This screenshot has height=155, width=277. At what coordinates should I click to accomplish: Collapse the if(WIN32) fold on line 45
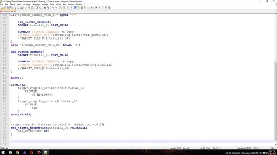point(10,85)
